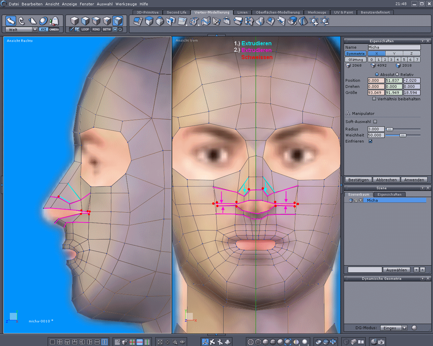Viewport: 433px width, 346px height.
Task: Enable the Soft-Auswahl checkbox
Action: [375, 122]
